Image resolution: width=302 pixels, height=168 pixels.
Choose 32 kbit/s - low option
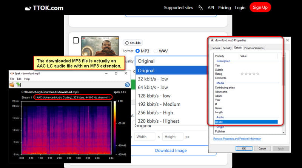click(172, 79)
